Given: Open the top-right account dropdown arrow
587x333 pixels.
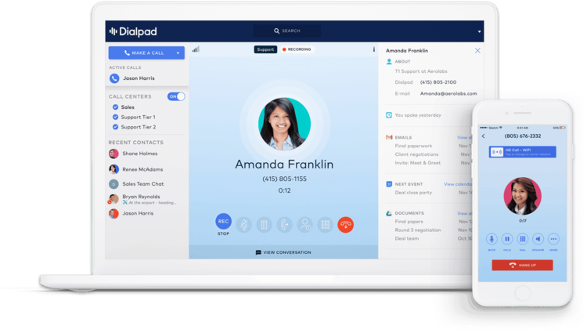Looking at the screenshot, I should 479,31.
